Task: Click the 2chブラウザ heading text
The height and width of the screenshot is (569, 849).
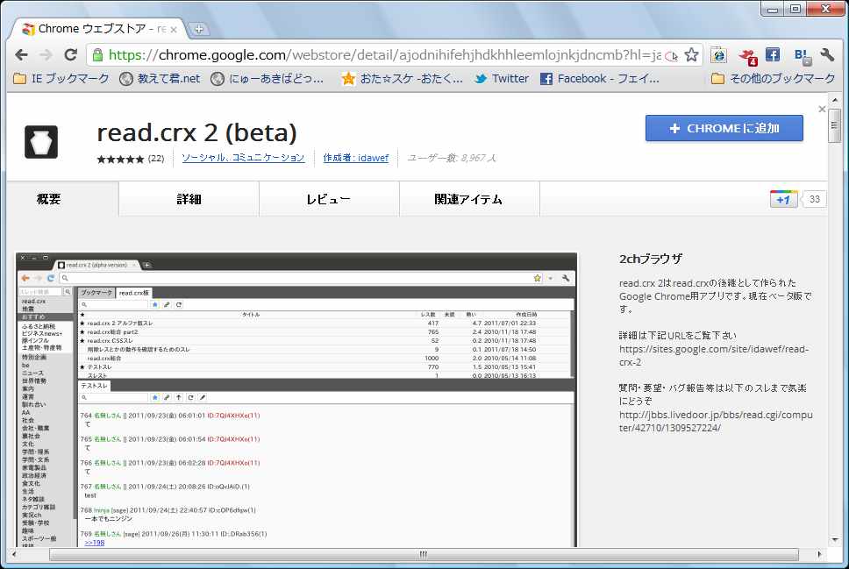Action: click(651, 260)
